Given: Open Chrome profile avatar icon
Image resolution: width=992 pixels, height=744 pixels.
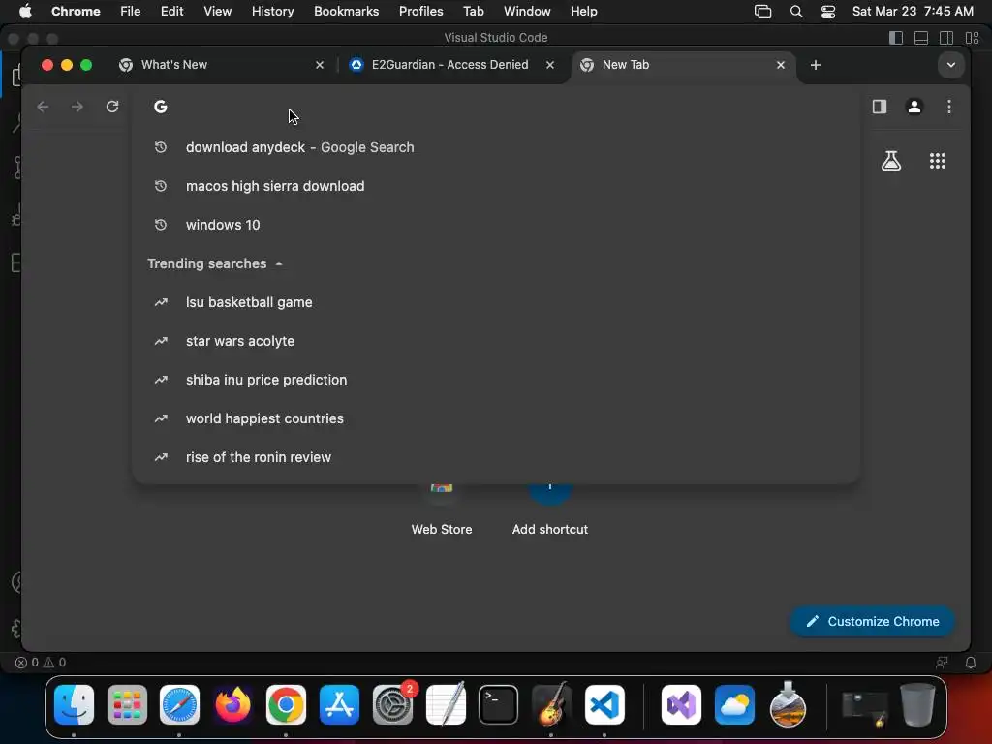Looking at the screenshot, I should click(914, 107).
